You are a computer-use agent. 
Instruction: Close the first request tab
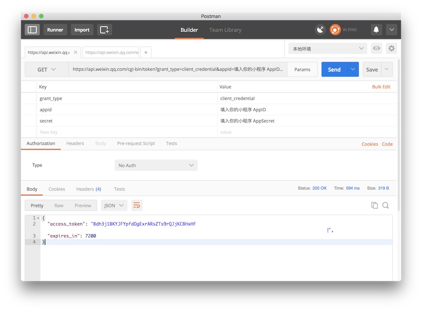tap(76, 52)
